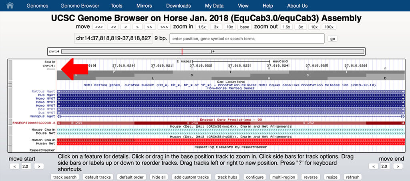
Task: Restore default tracks
Action: pyautogui.click(x=98, y=177)
